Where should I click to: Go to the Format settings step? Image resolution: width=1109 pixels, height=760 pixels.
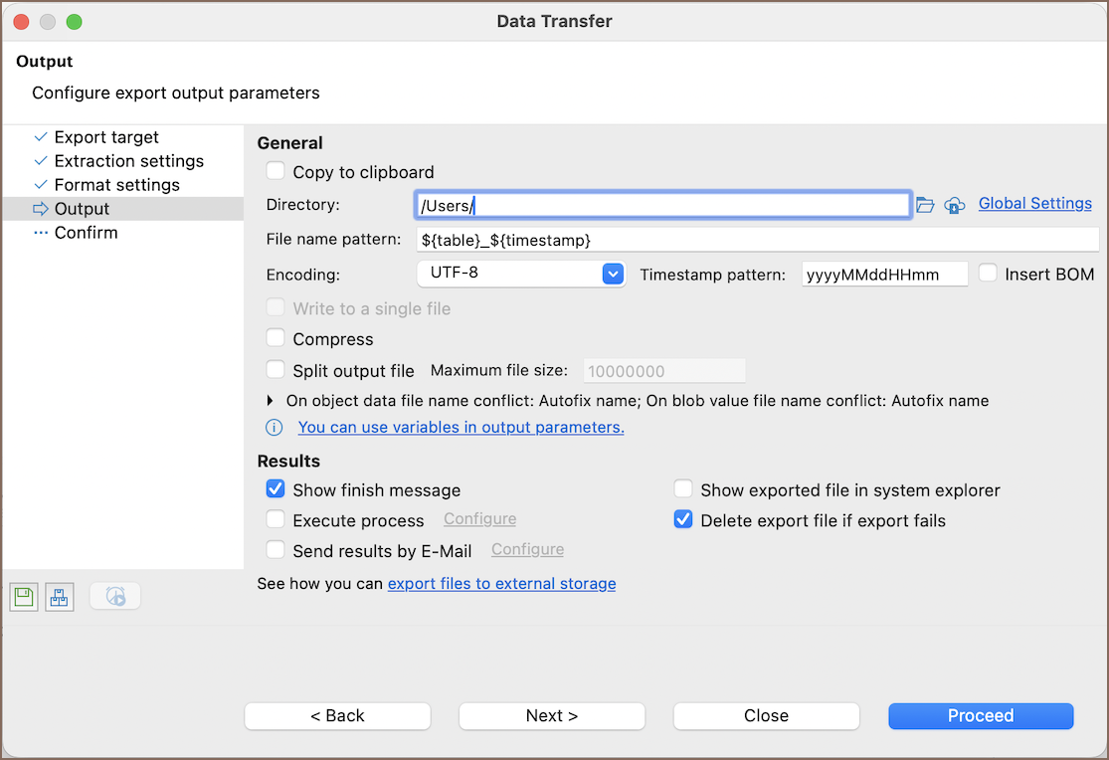click(x=116, y=185)
